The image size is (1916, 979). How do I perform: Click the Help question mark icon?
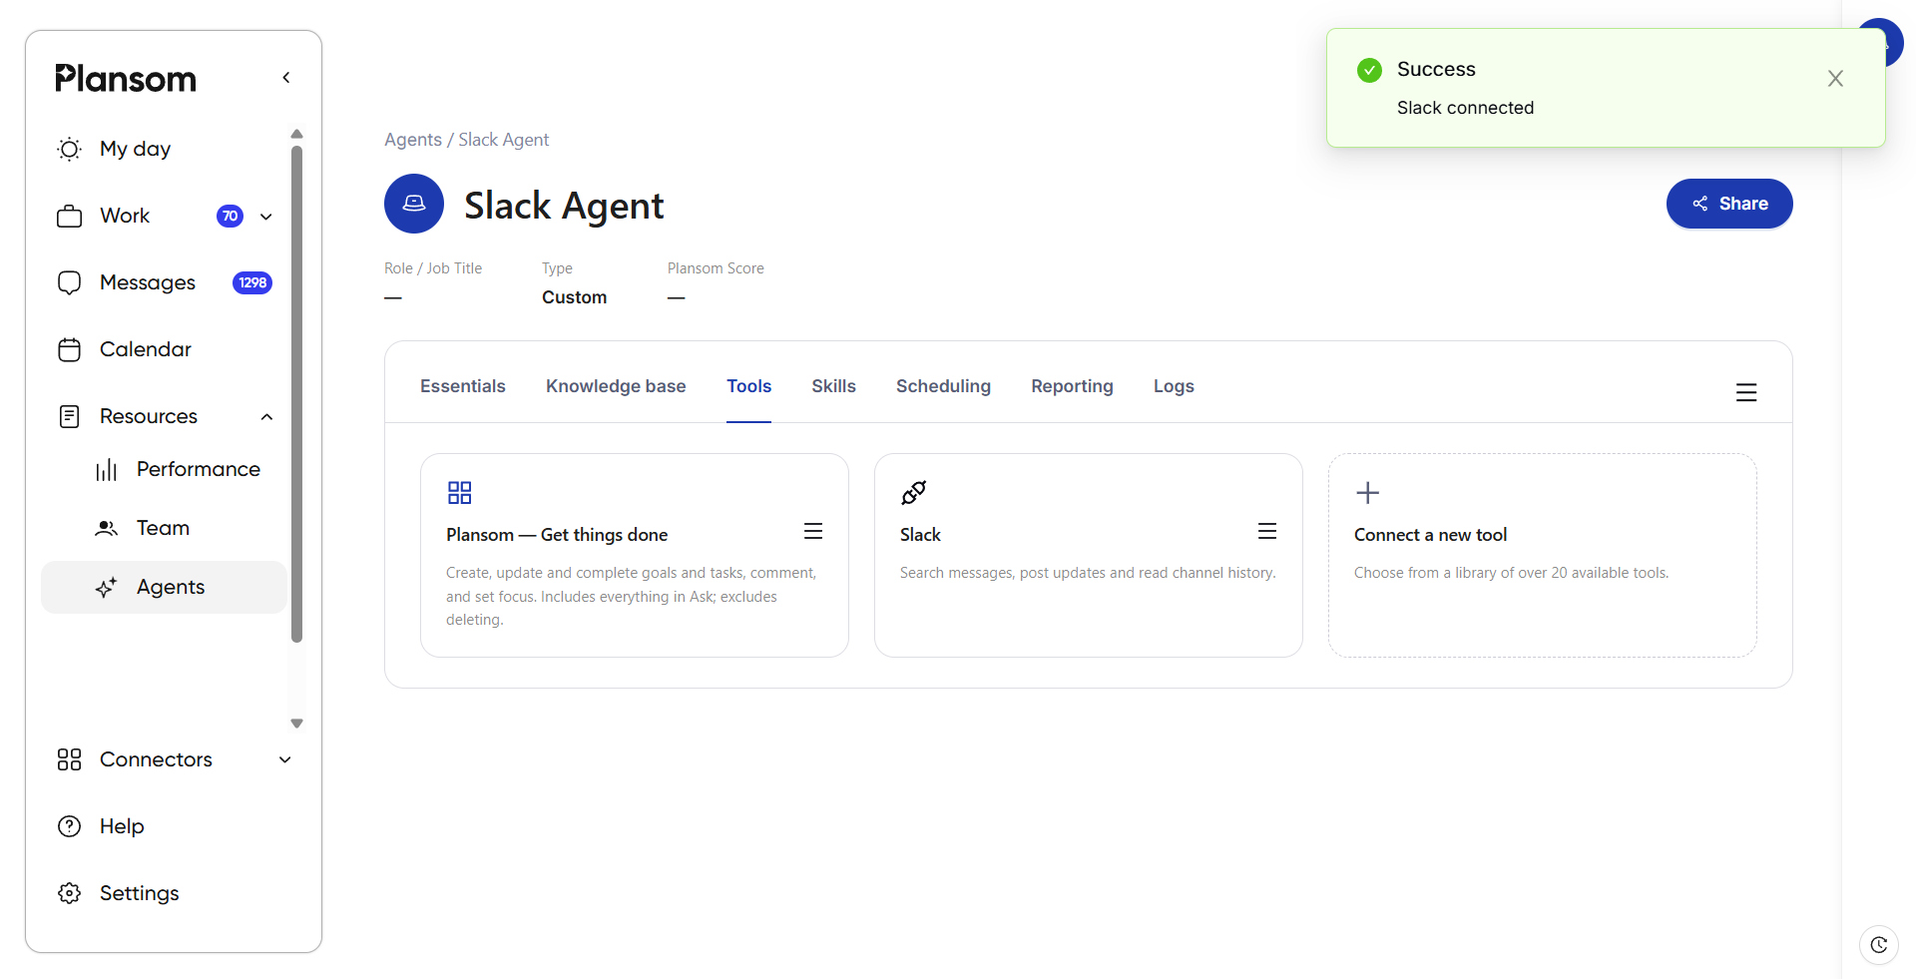tap(69, 826)
